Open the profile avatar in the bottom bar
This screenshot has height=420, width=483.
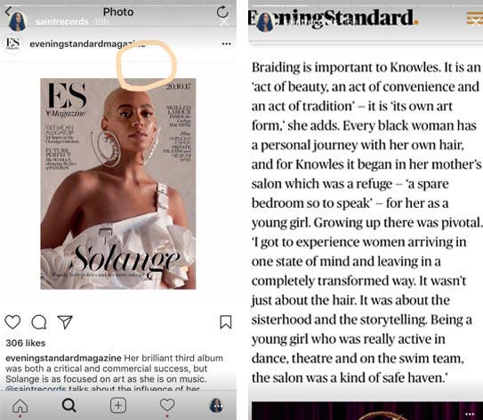point(216,405)
